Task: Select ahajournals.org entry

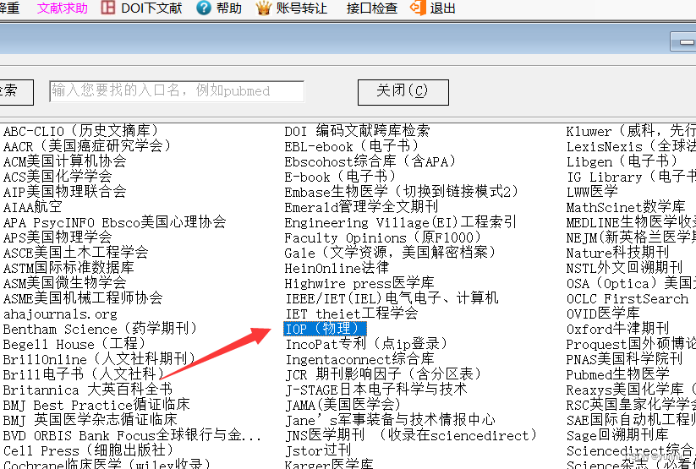Action: (60, 314)
